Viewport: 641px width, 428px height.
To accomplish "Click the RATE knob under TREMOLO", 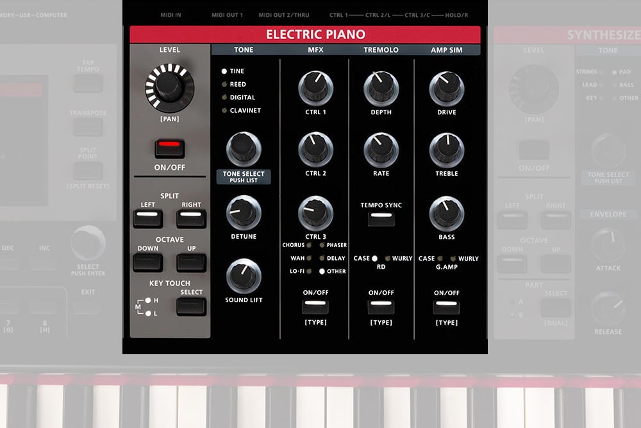I will pyautogui.click(x=381, y=149).
